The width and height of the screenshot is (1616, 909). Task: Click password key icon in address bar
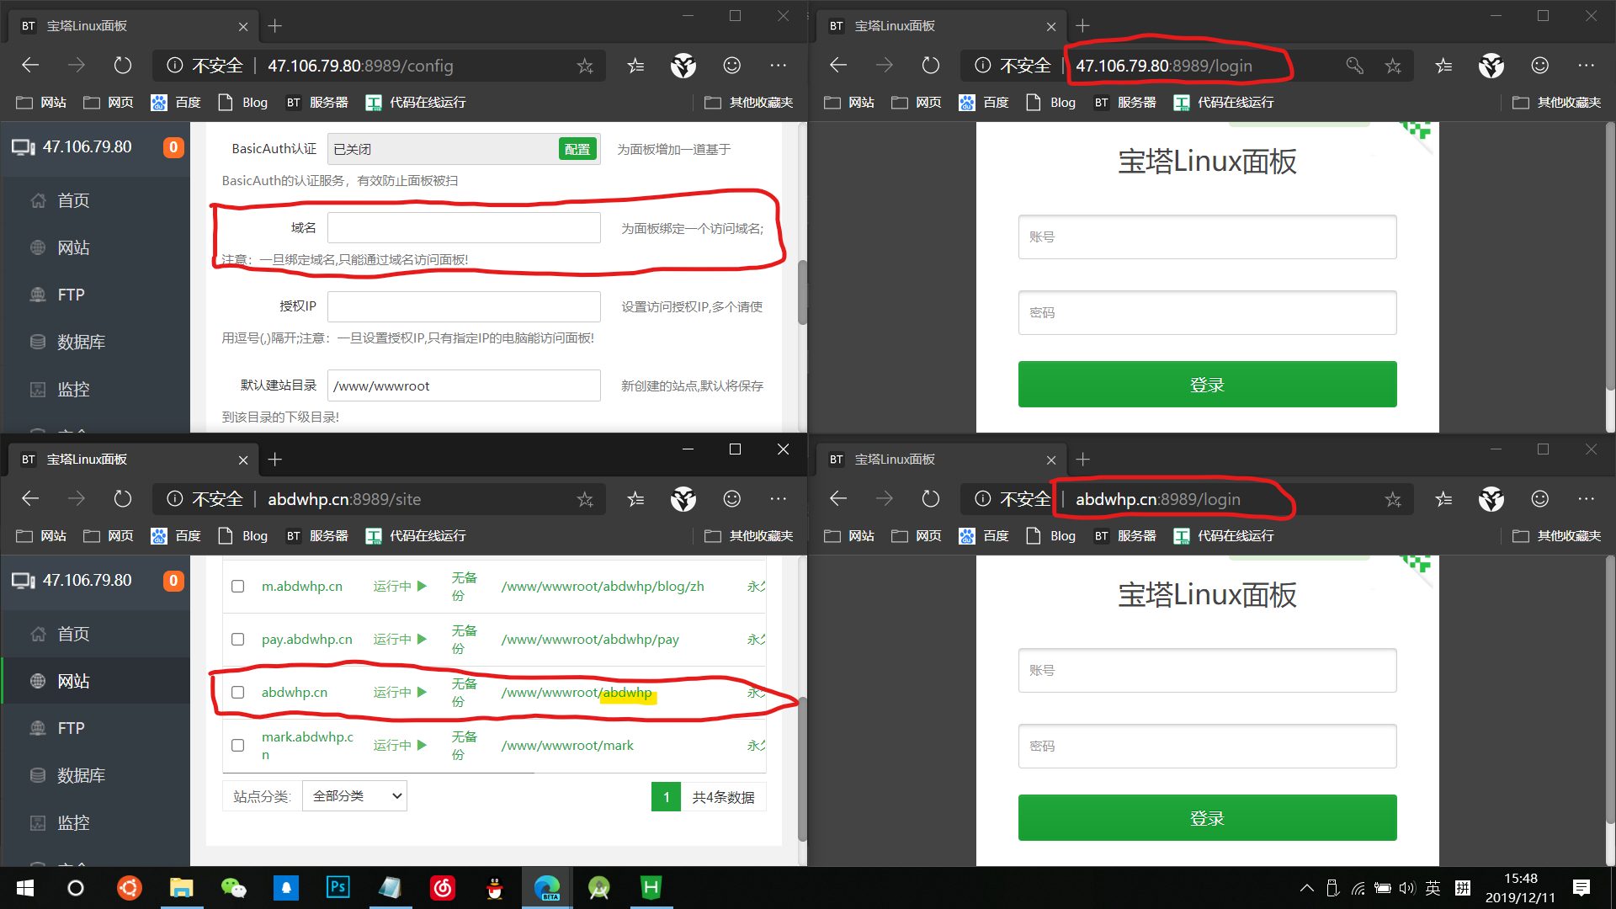1354,66
